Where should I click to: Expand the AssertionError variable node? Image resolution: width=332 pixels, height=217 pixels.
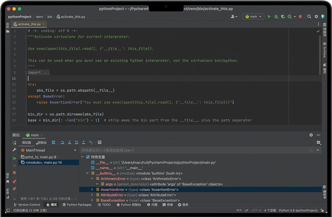point(92,190)
